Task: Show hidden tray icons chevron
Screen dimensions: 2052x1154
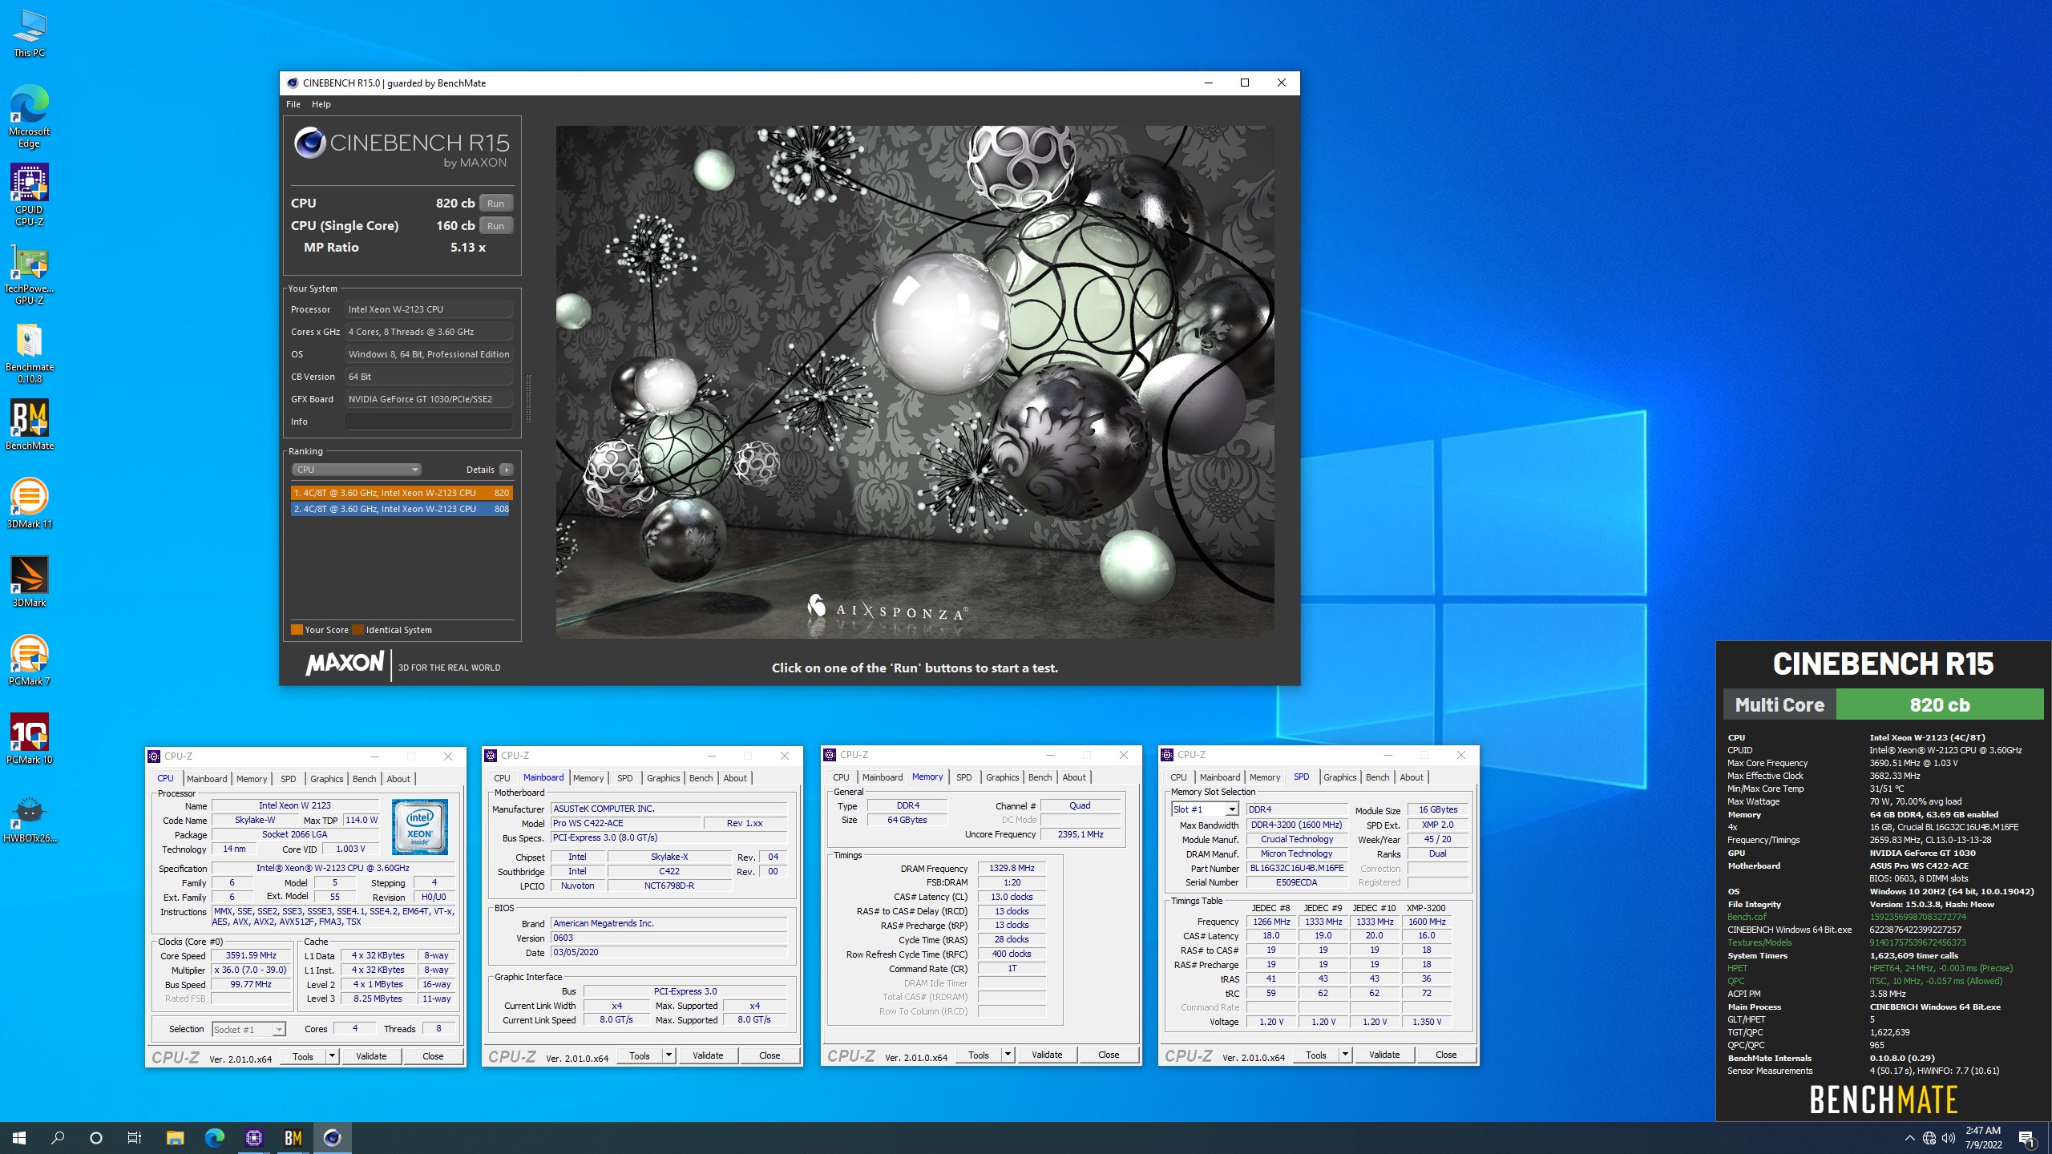Action: pyautogui.click(x=1909, y=1138)
